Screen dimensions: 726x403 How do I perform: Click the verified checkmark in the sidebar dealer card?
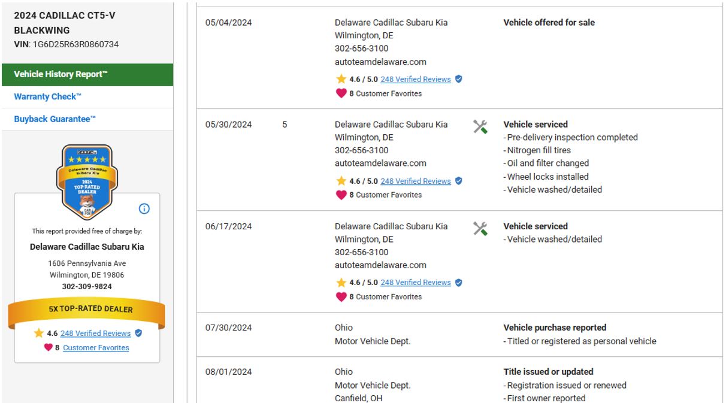point(138,334)
